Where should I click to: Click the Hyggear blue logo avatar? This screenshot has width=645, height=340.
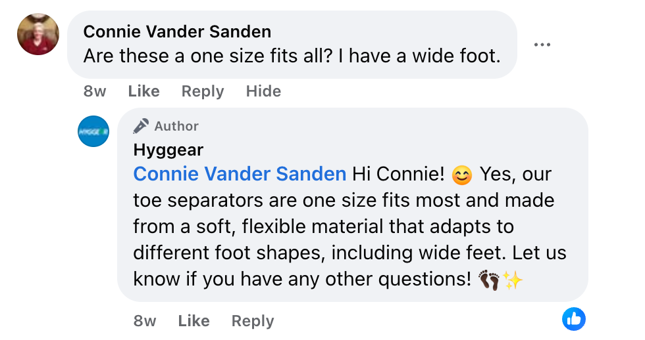pos(93,131)
